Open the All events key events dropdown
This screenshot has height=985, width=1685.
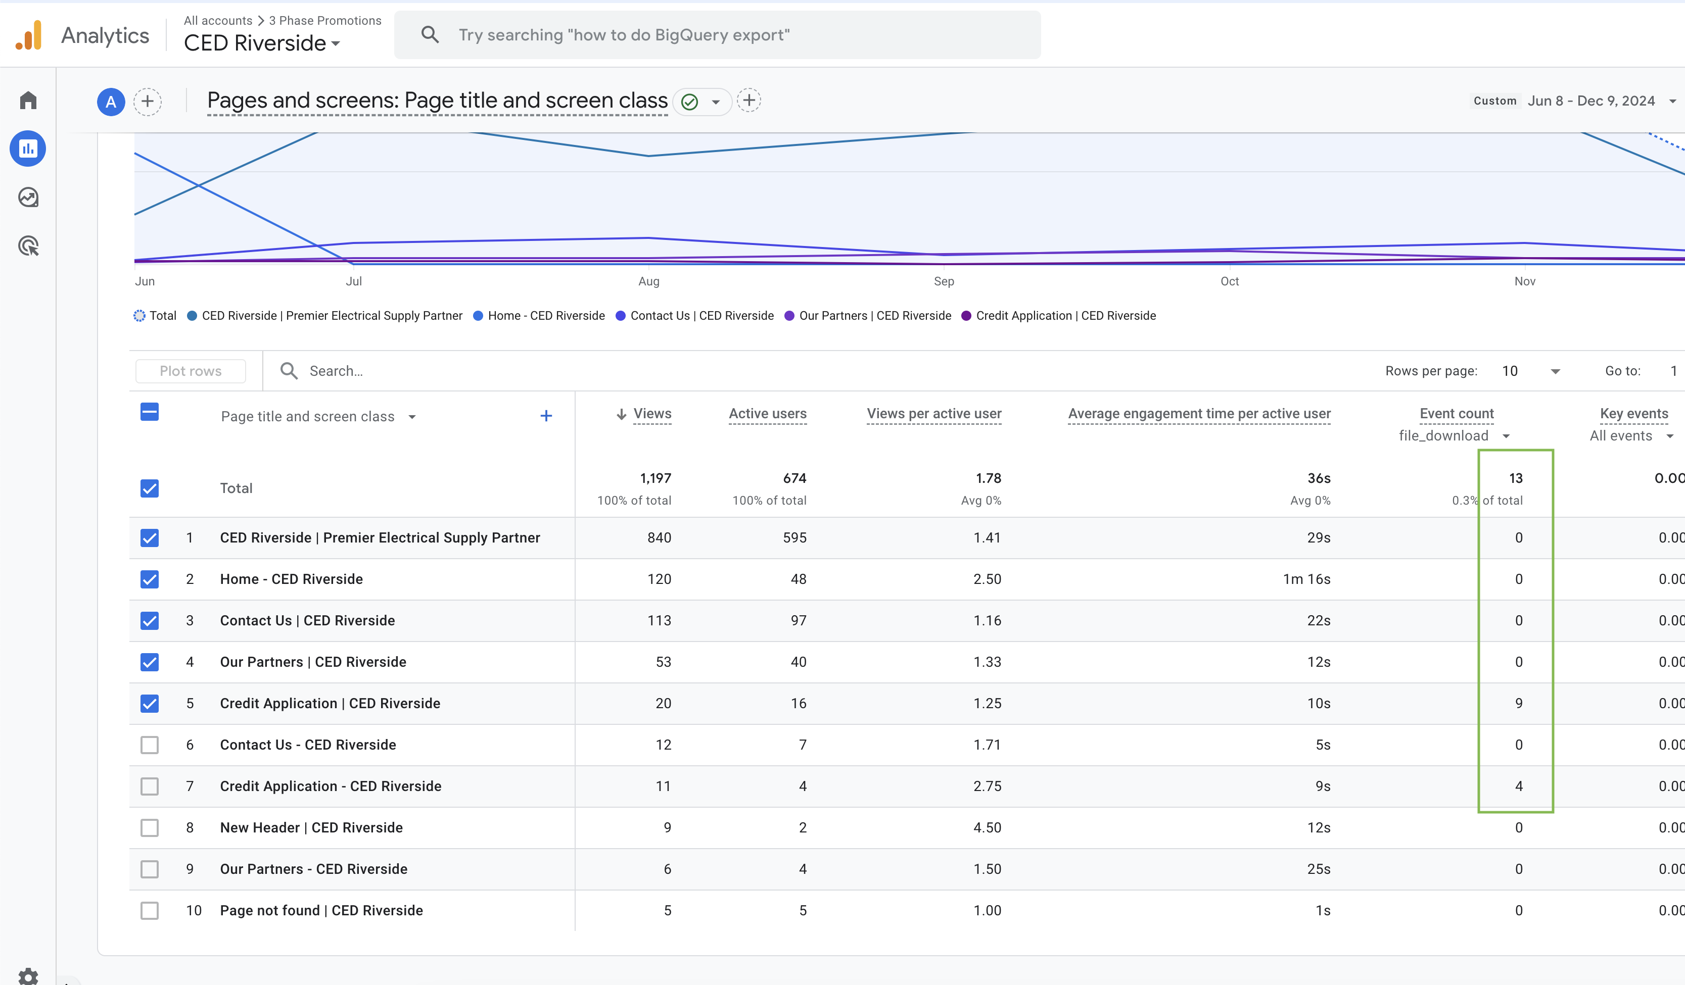point(1631,436)
